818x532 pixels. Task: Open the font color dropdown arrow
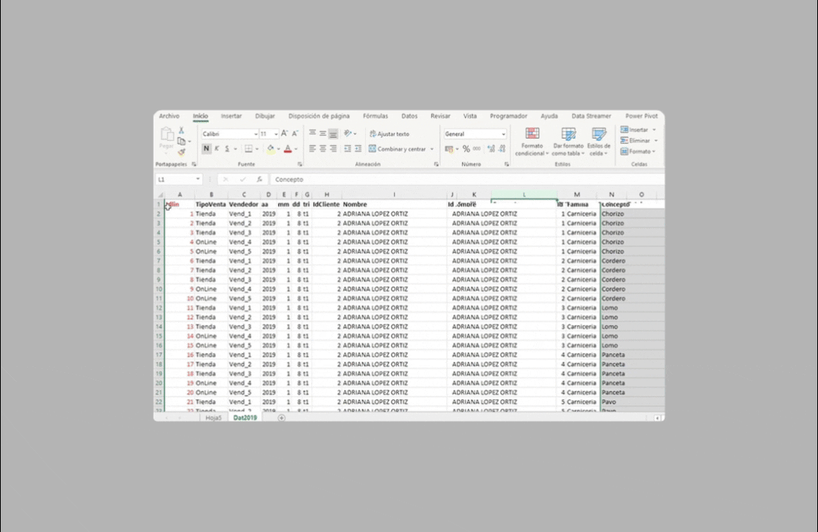click(296, 149)
